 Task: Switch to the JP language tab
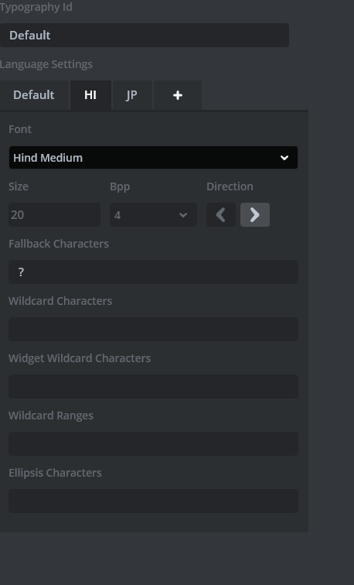click(x=132, y=95)
